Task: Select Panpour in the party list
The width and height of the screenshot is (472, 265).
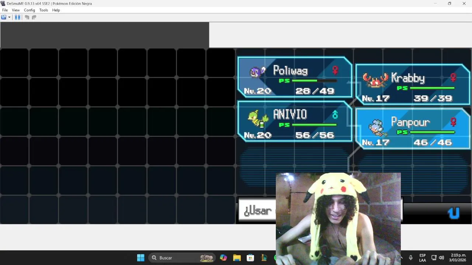Action: [413, 128]
